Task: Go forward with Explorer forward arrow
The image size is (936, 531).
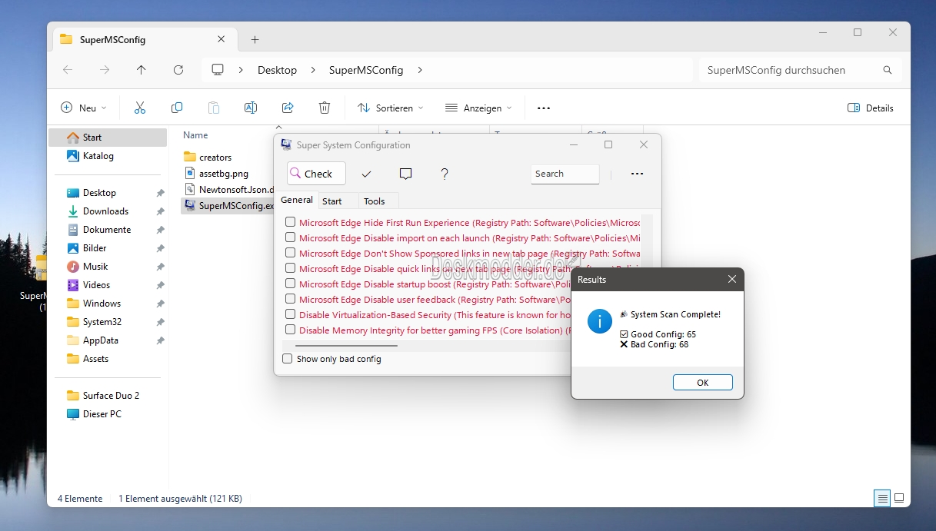Action: pos(105,70)
